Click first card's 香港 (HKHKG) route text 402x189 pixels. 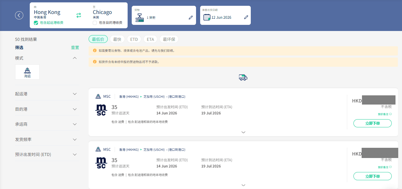(129, 97)
